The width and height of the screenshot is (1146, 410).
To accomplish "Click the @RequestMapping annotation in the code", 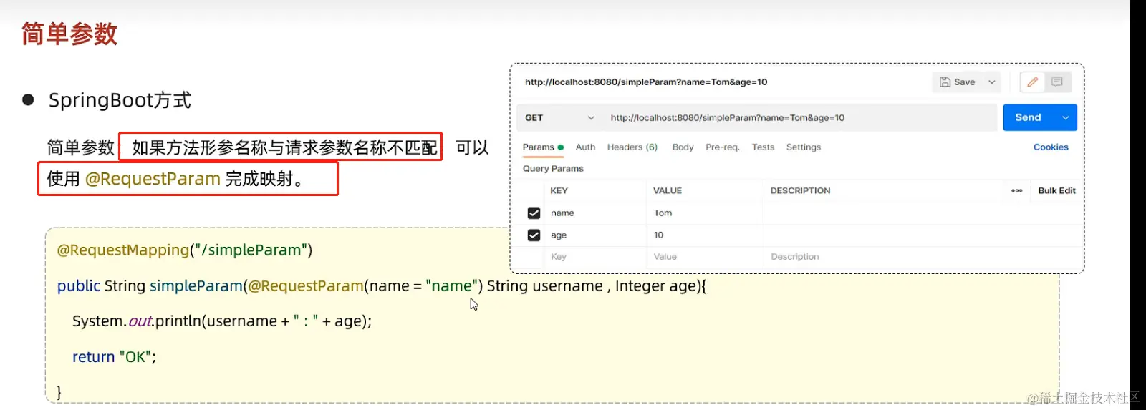I will [x=123, y=250].
